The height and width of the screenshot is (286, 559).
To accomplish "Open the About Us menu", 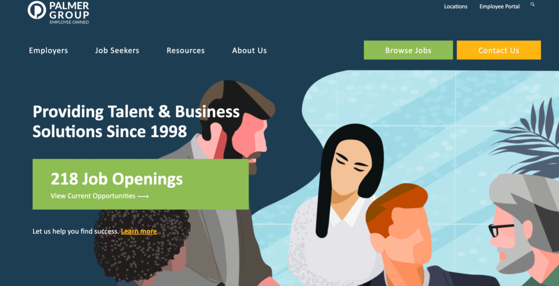I will (249, 51).
